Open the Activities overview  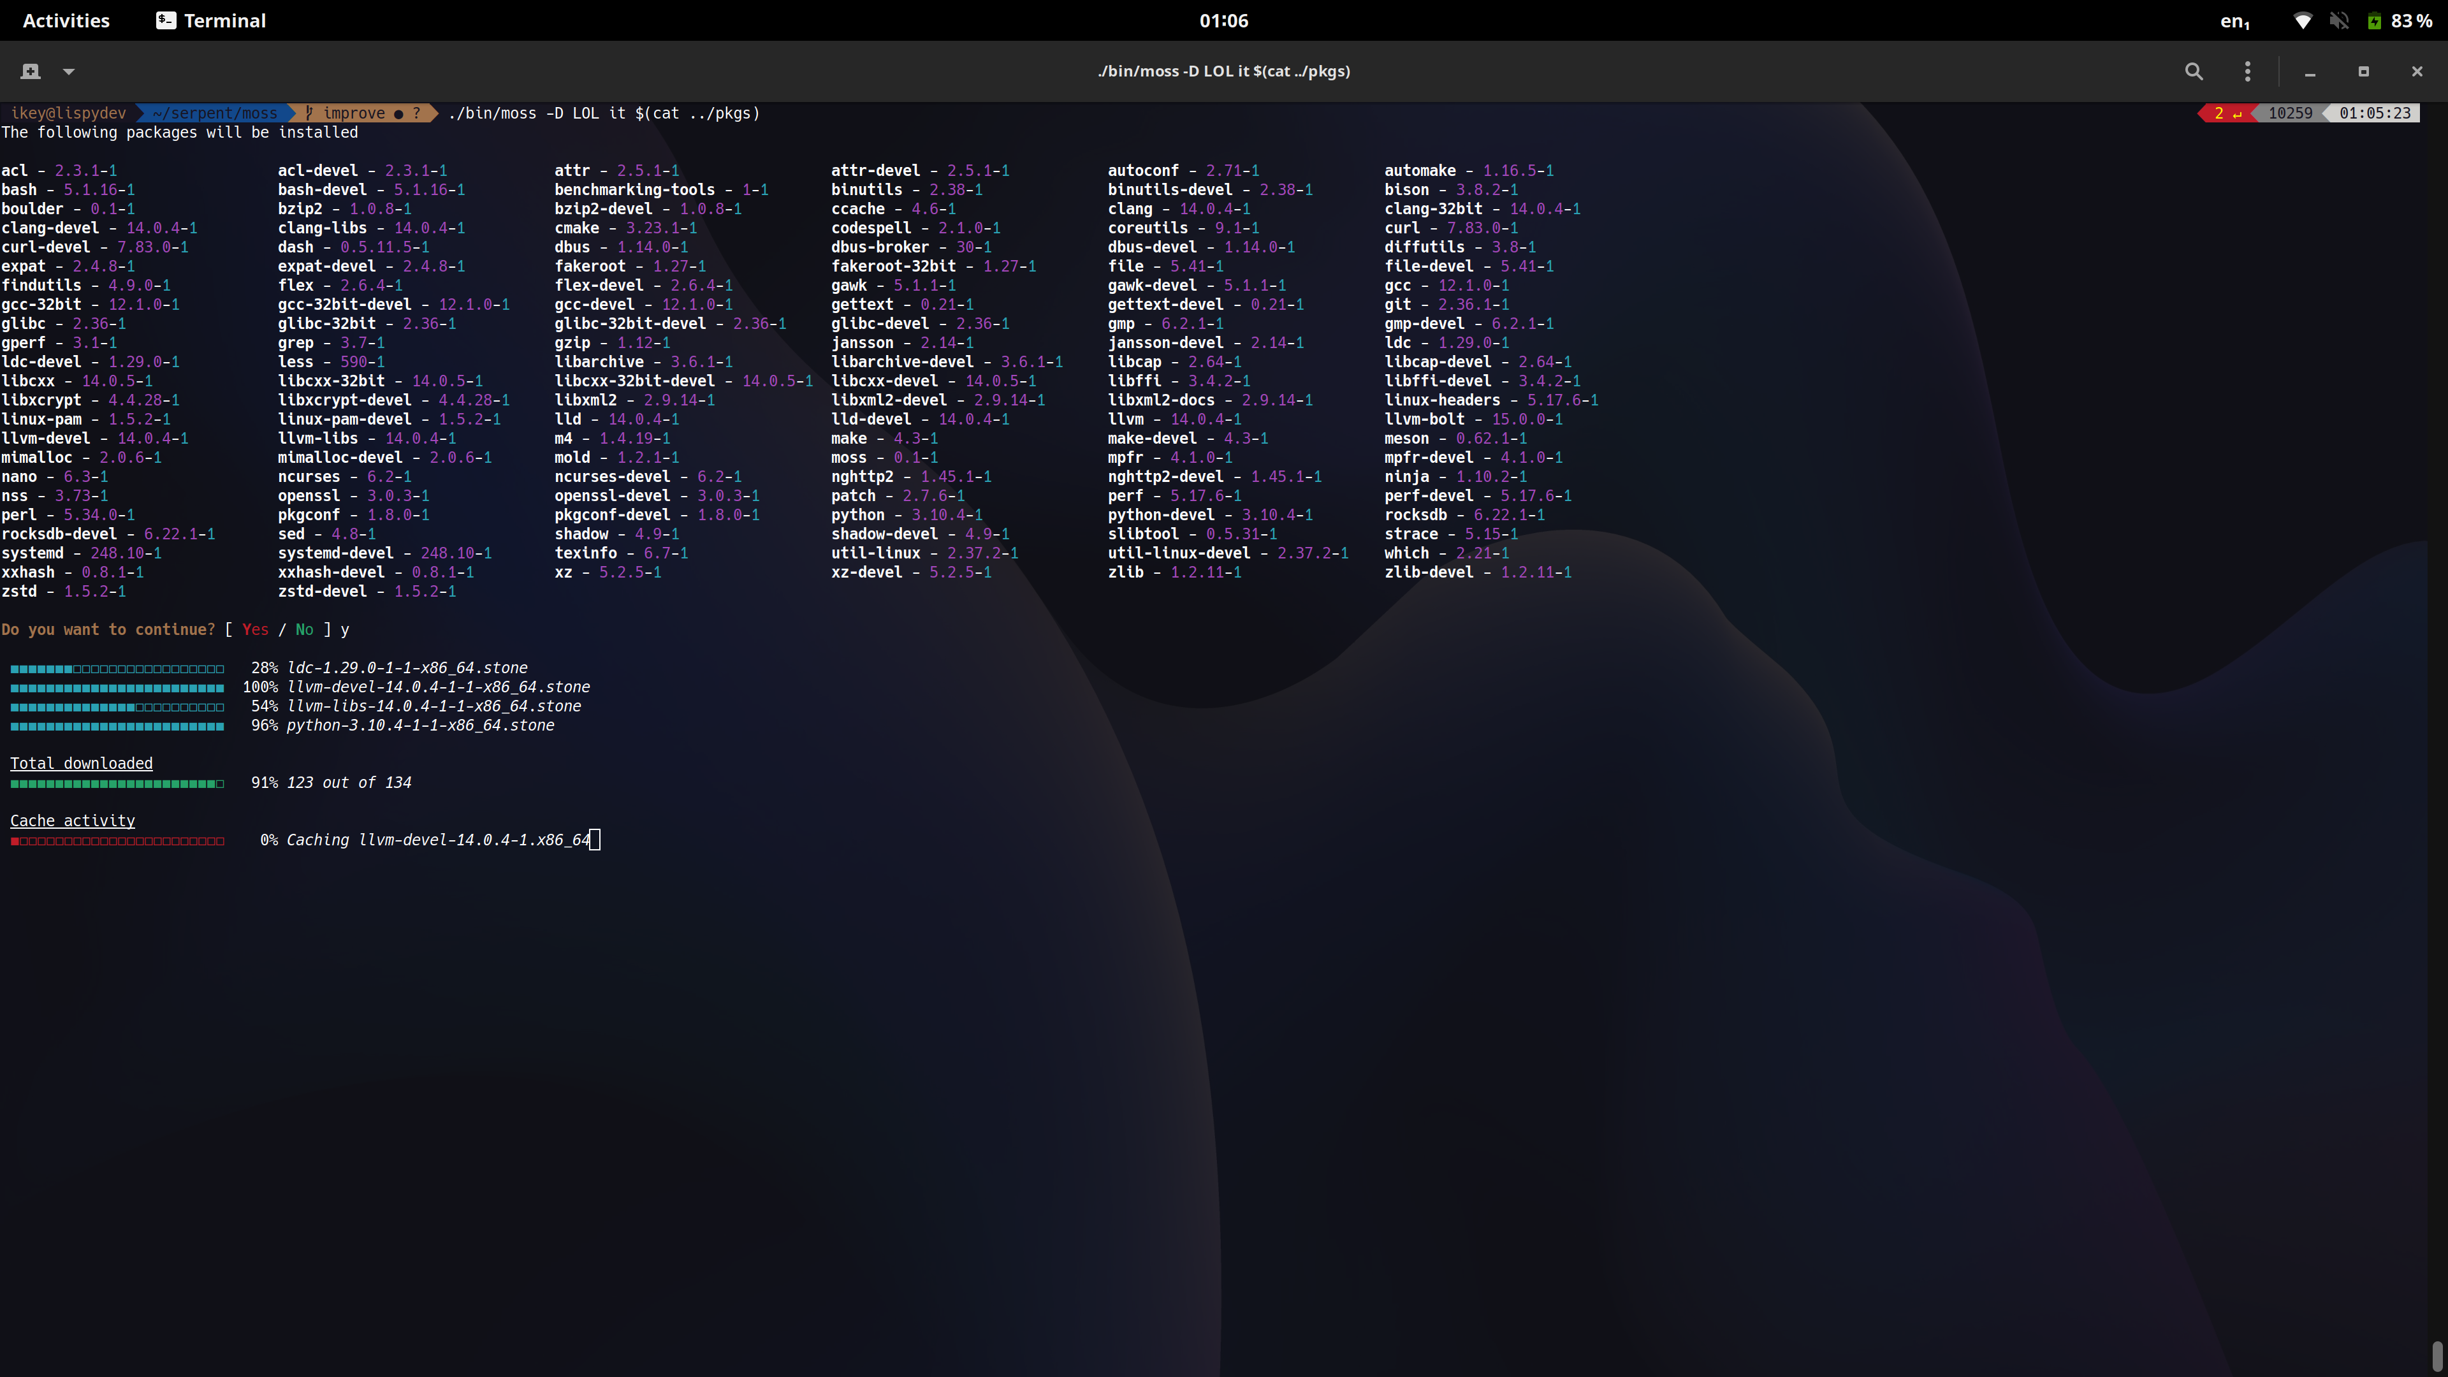tap(66, 20)
